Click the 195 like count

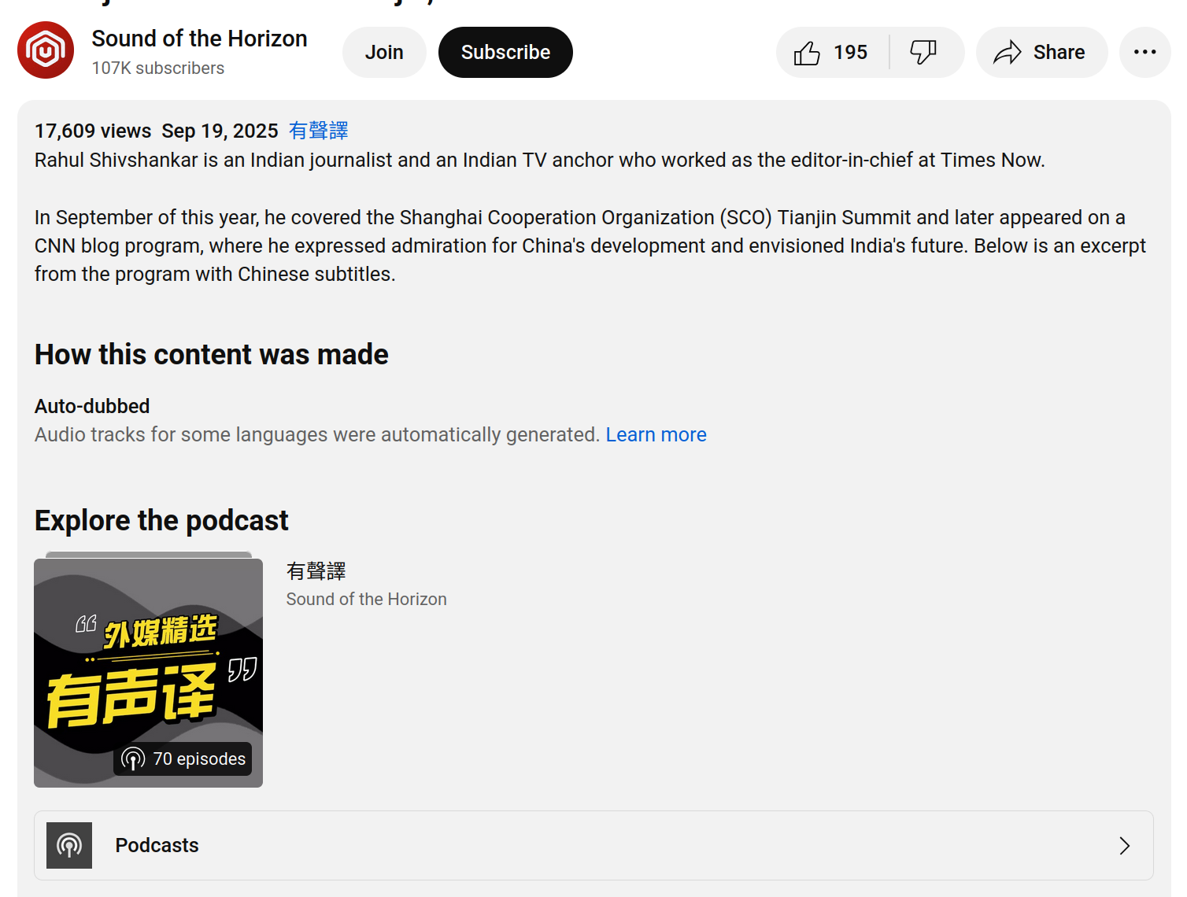[850, 53]
